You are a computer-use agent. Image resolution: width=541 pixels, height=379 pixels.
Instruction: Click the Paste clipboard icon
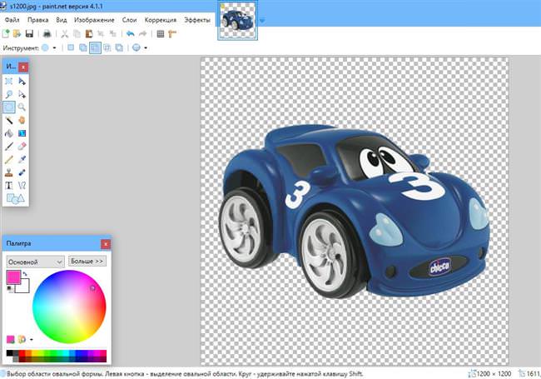point(89,34)
